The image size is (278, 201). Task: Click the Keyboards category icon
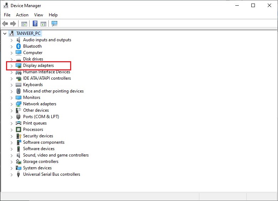click(19, 85)
